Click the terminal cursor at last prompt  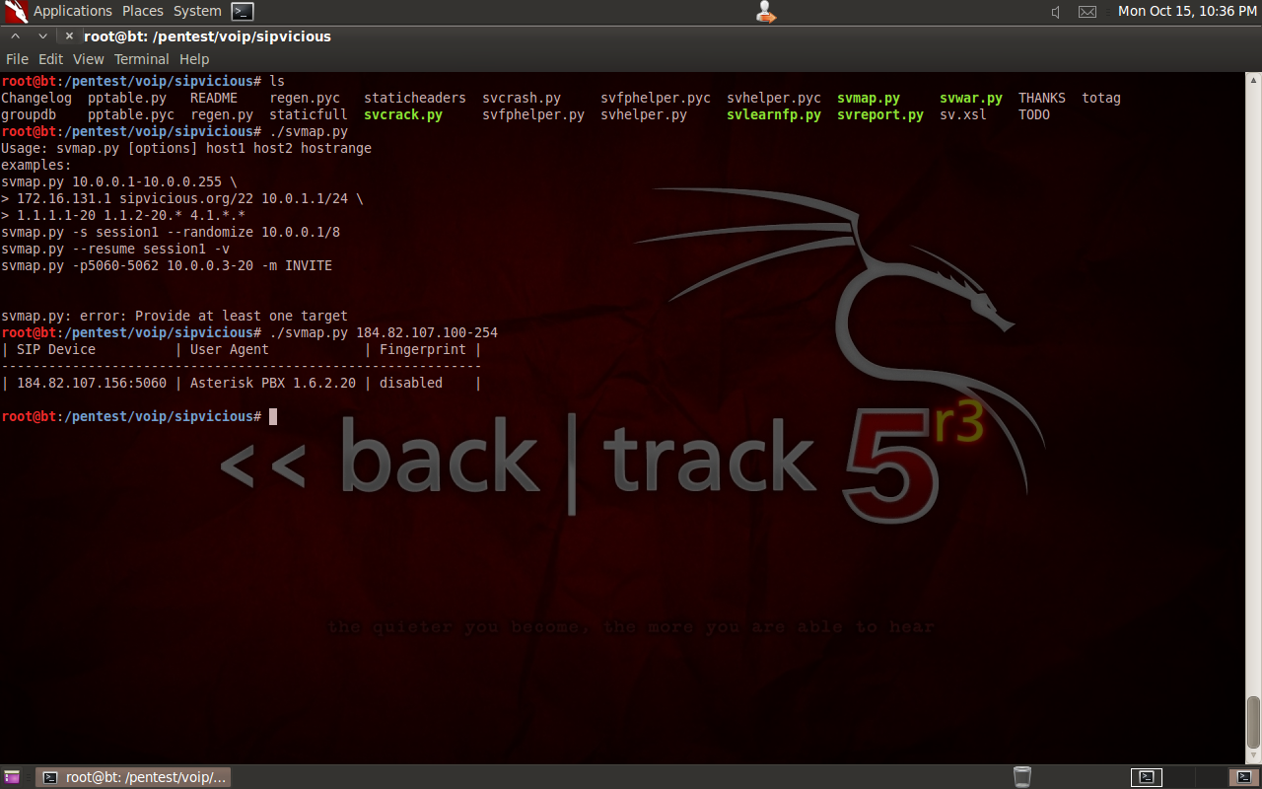coord(273,416)
